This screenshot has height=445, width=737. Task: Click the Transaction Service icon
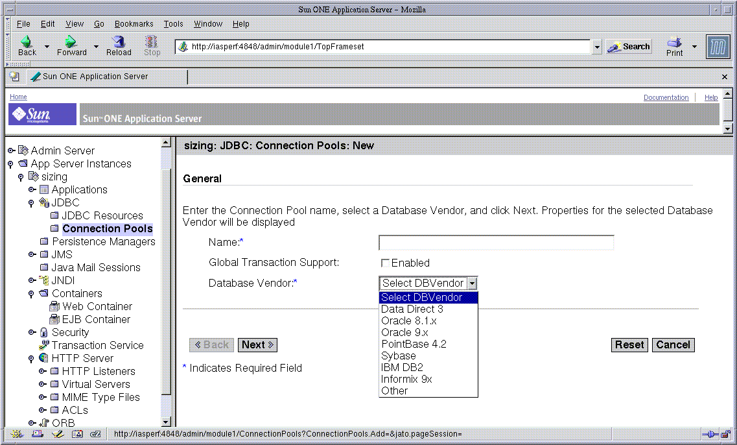44,345
